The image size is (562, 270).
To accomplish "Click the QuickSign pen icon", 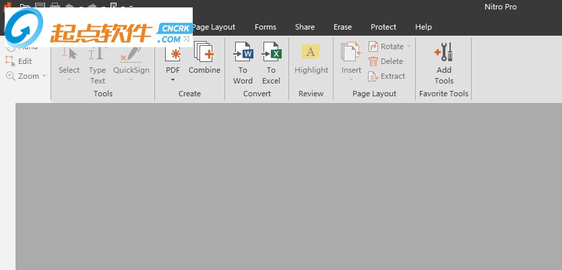I will (131, 54).
